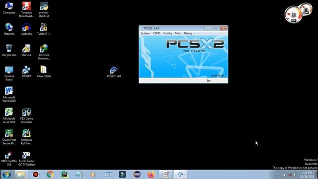318x179 pixels.
Task: Open the Misc menu in PCSX2
Action: tap(178, 33)
